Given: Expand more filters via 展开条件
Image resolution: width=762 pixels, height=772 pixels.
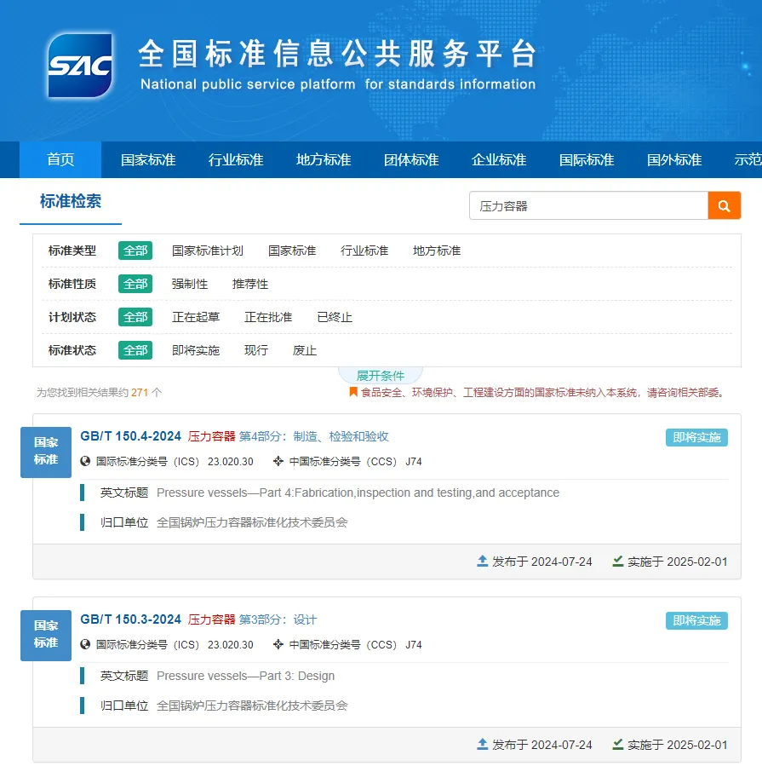Looking at the screenshot, I should [x=381, y=376].
